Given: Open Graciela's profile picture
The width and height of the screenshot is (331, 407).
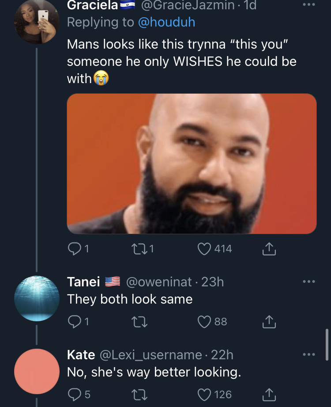Looking at the screenshot, I should [x=37, y=21].
